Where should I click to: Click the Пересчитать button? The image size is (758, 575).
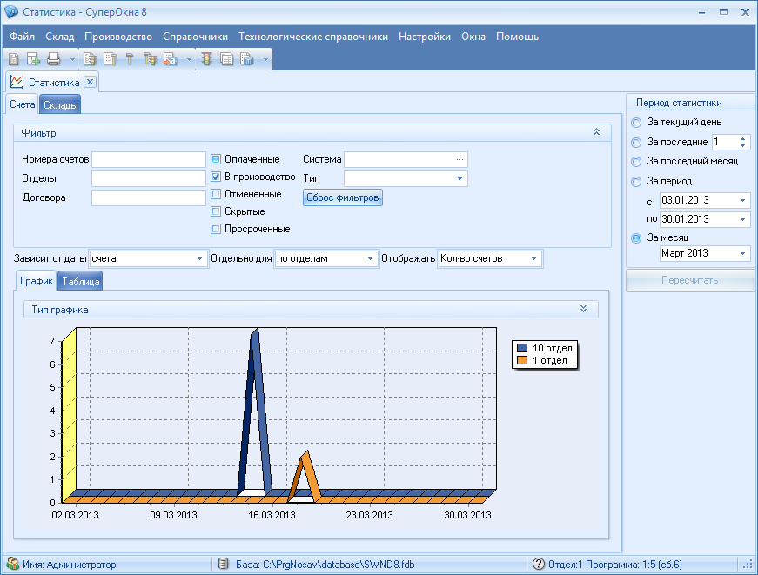point(690,280)
